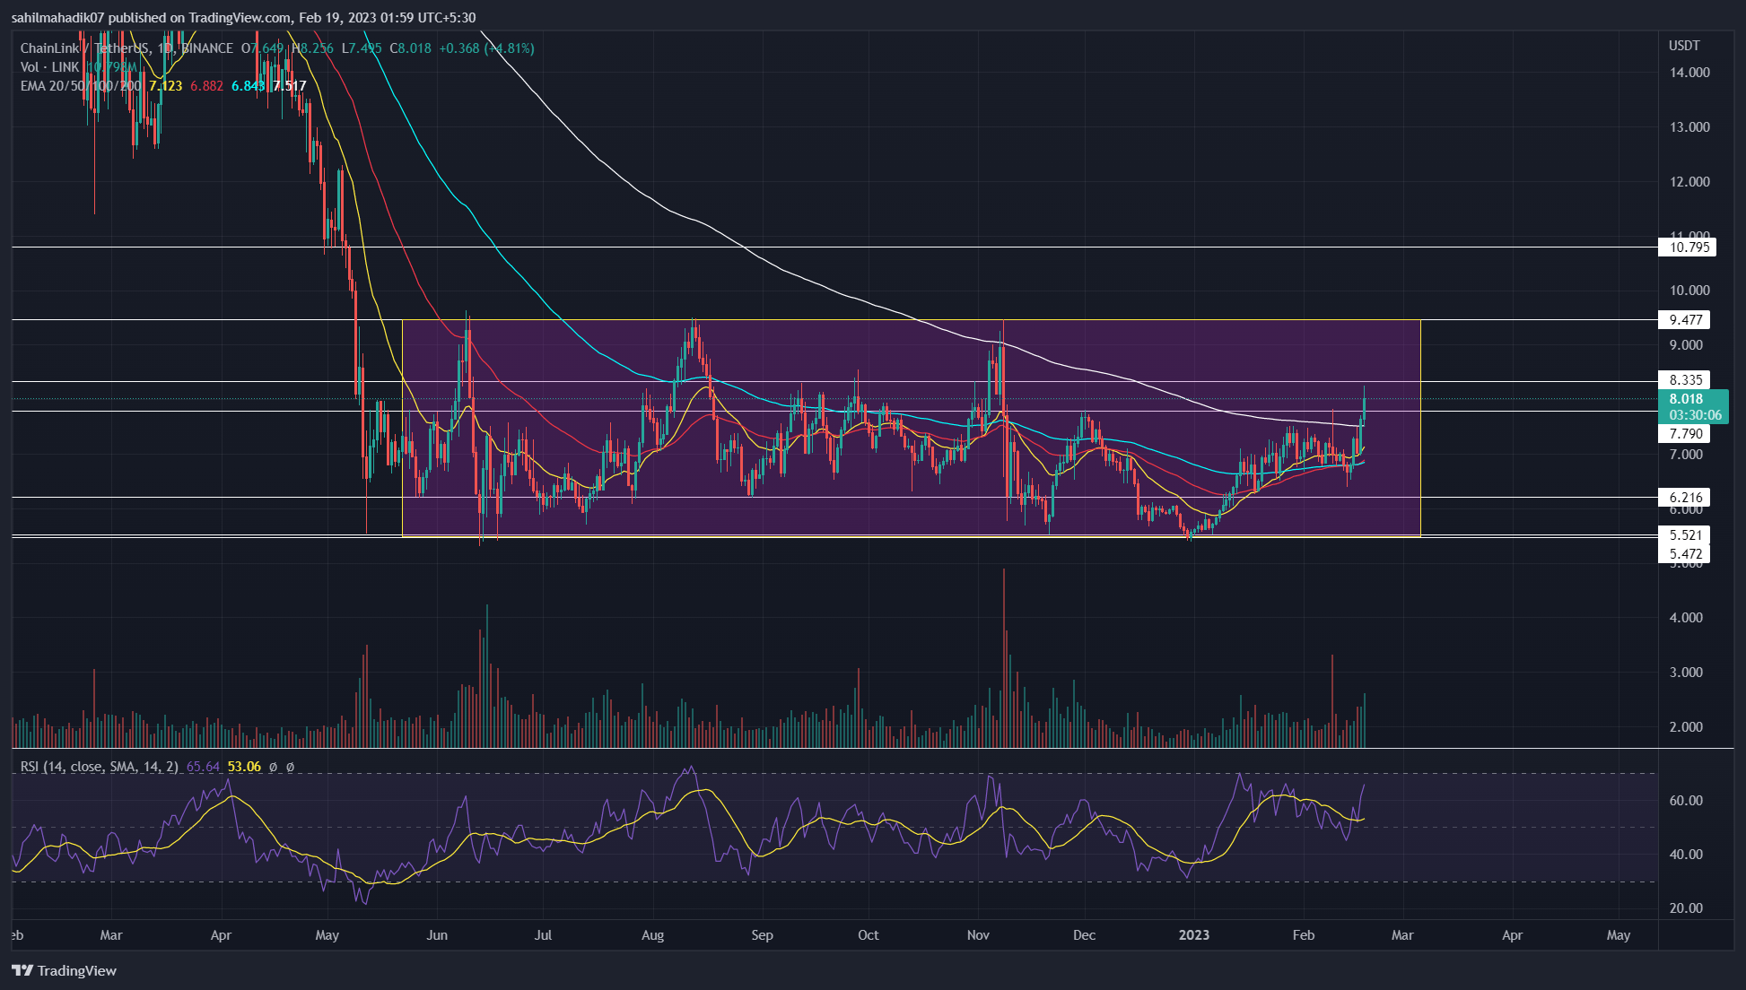Click the close price C8.018 in legend
1746x990 pixels.
pos(410,48)
